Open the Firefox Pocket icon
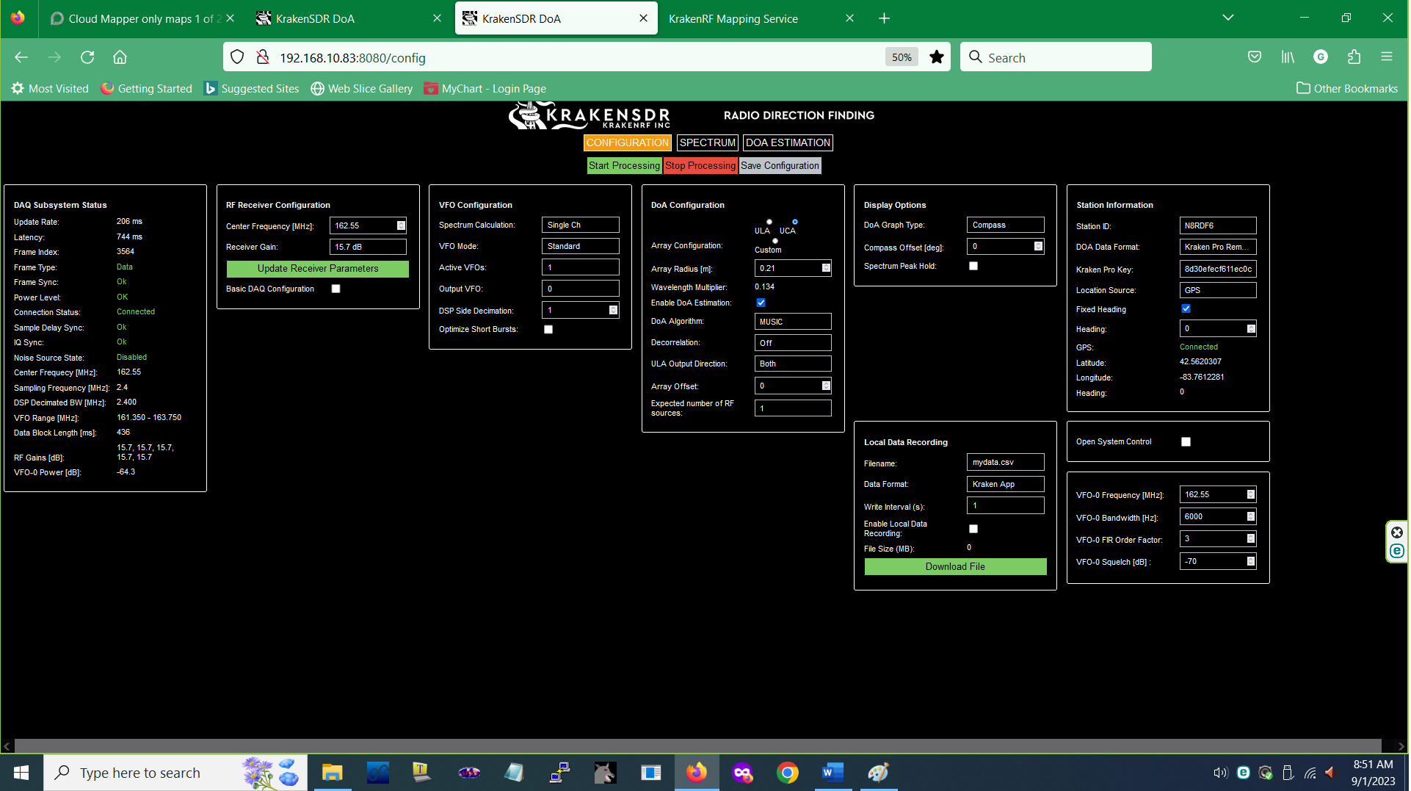The width and height of the screenshot is (1411, 791). [x=1255, y=57]
